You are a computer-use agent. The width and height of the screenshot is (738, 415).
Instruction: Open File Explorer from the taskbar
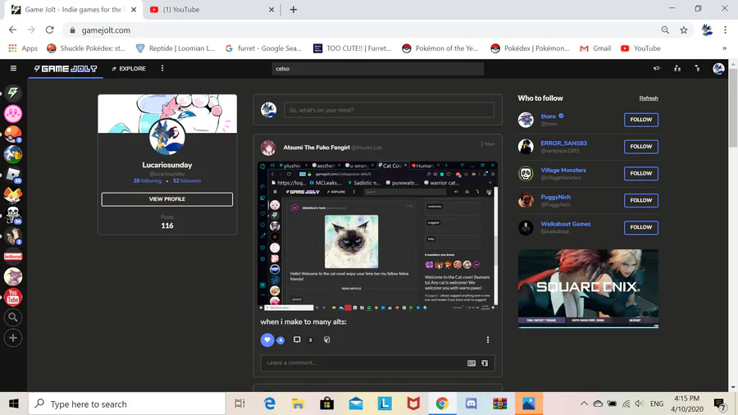[298, 404]
